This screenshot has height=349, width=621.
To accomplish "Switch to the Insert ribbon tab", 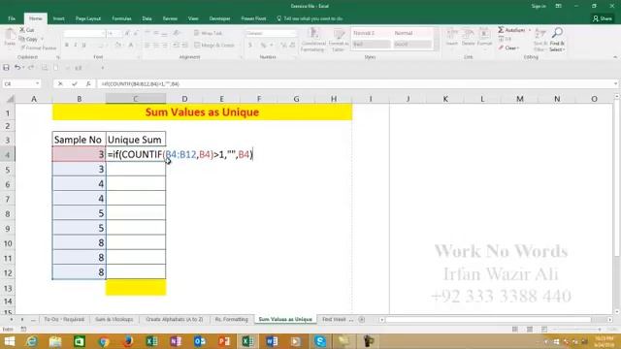I will pyautogui.click(x=58, y=18).
